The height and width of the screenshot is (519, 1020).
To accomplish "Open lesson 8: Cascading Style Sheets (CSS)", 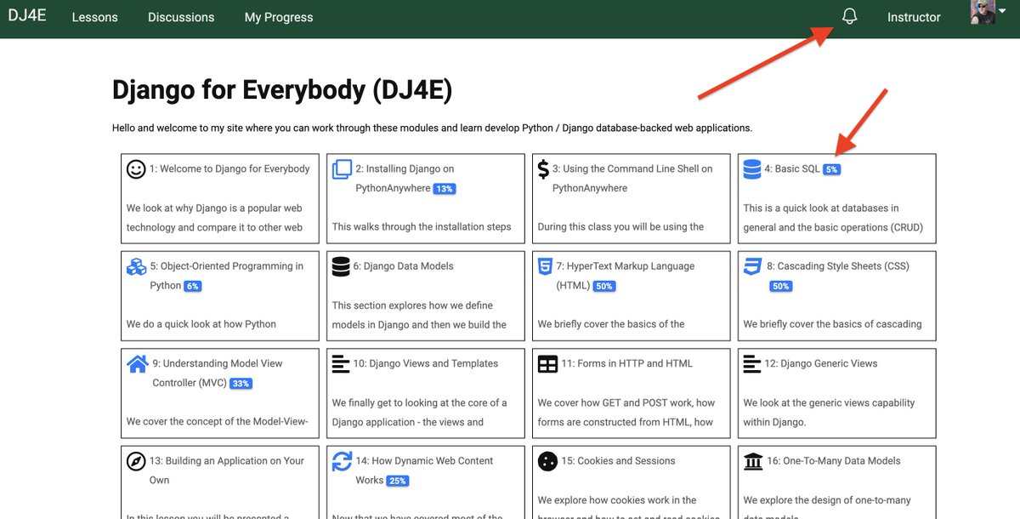I will pyautogui.click(x=838, y=265).
